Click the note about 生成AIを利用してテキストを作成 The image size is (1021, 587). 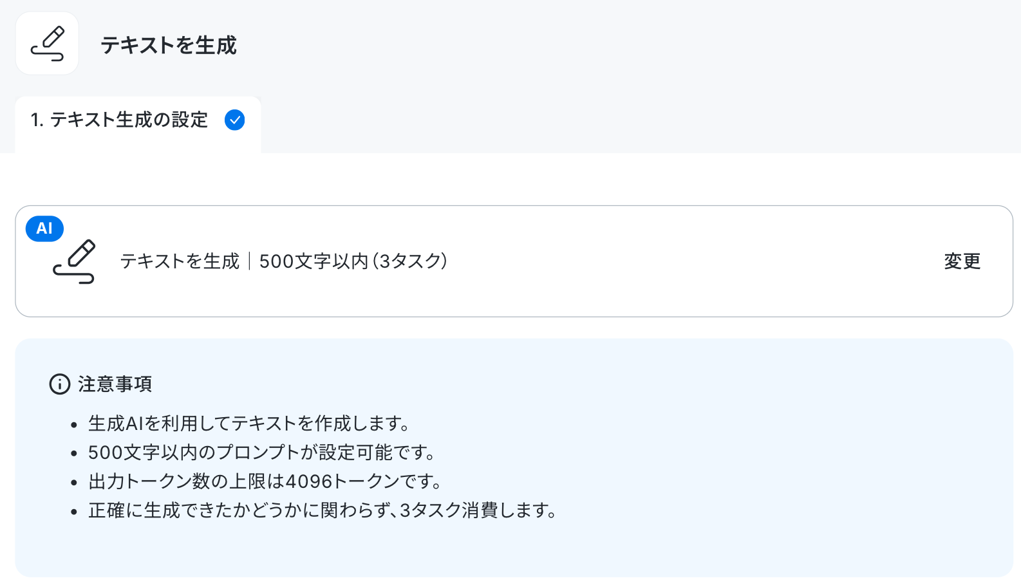pyautogui.click(x=249, y=424)
